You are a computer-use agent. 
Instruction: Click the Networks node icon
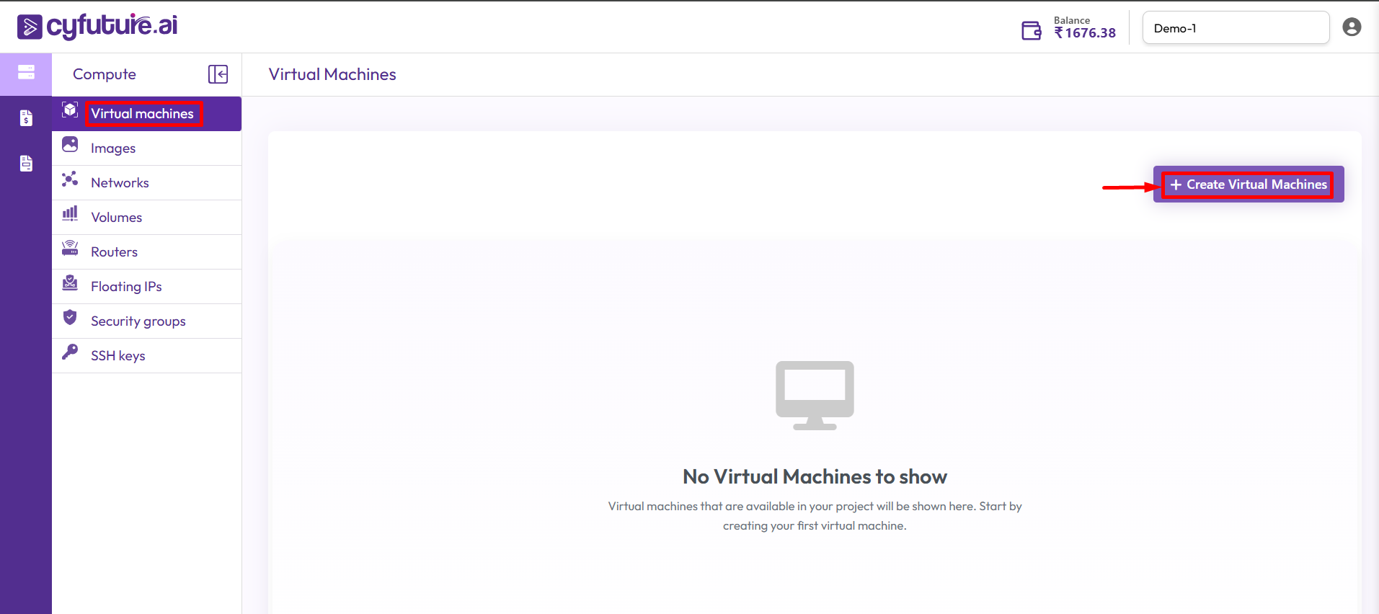point(70,179)
